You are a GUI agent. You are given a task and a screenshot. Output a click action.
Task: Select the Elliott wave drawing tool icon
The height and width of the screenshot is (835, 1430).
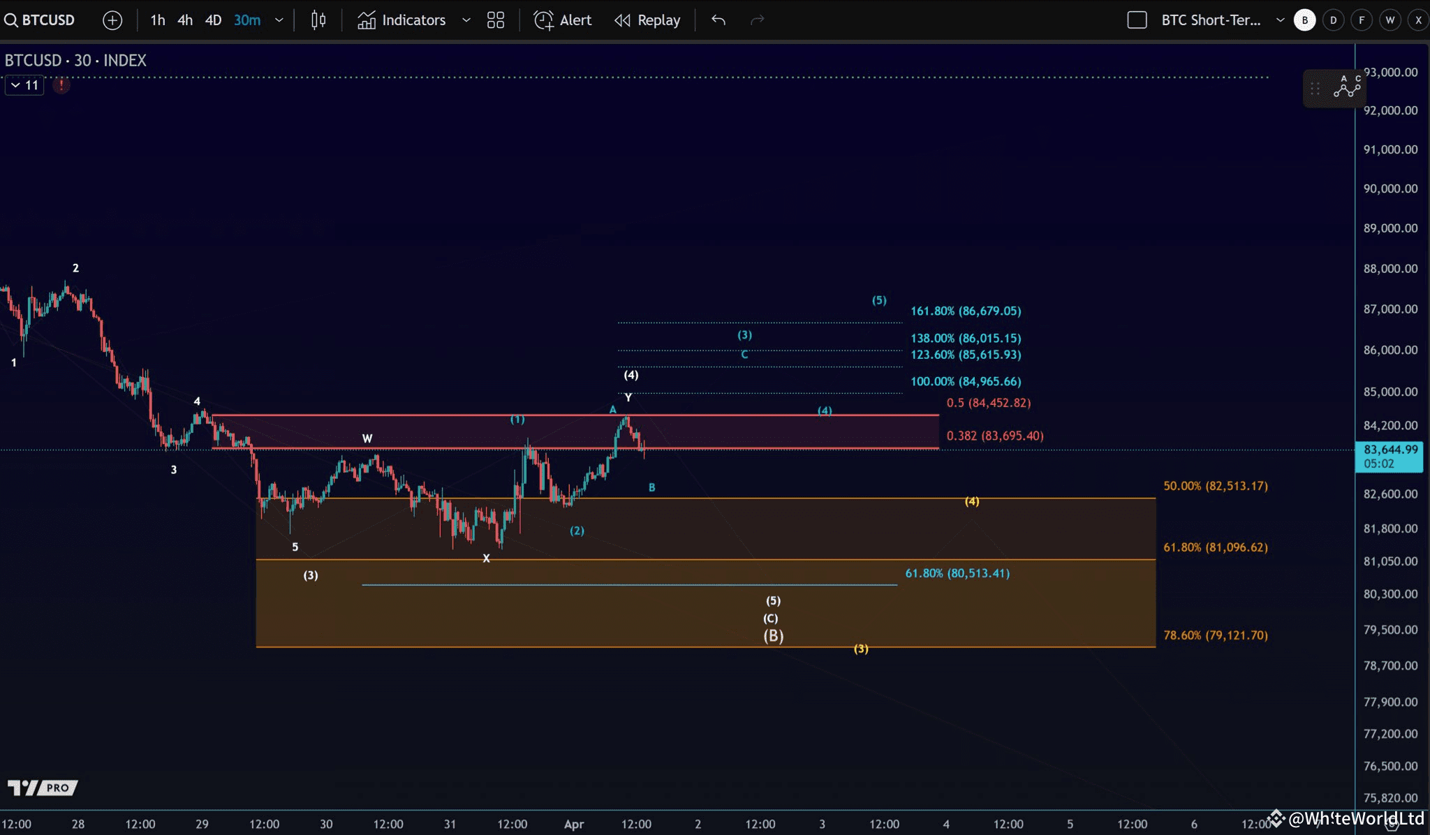pos(1347,87)
